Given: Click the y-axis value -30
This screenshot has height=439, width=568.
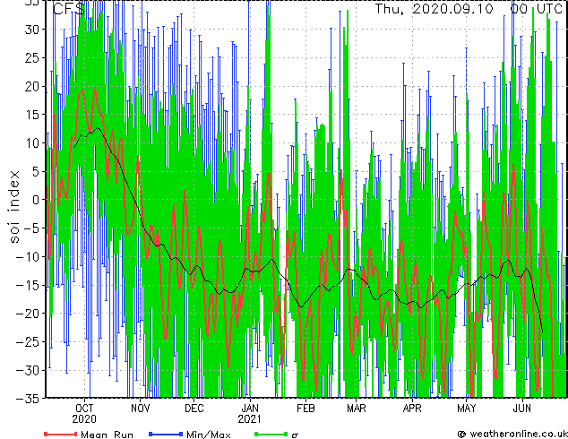Looking at the screenshot, I should pyautogui.click(x=29, y=370).
